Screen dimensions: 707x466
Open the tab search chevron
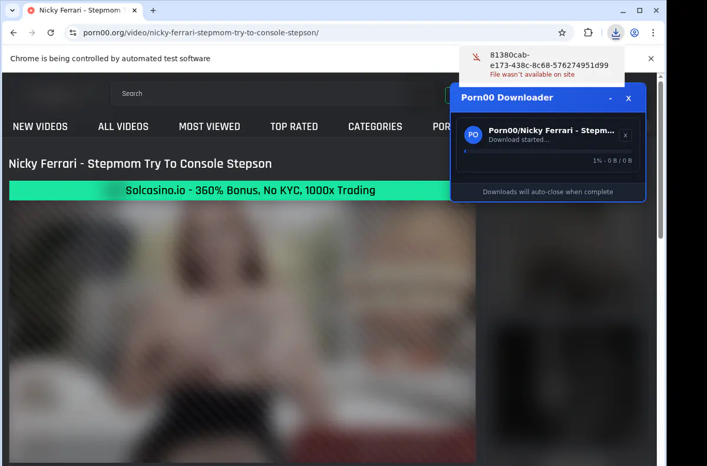tap(12, 11)
